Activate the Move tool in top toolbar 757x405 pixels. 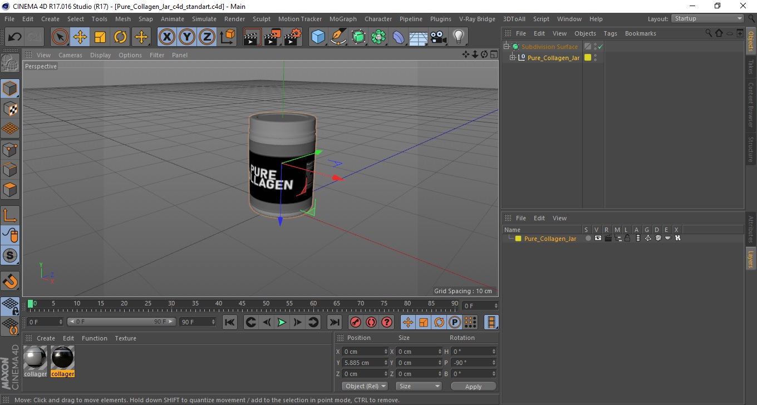pyautogui.click(x=80, y=37)
